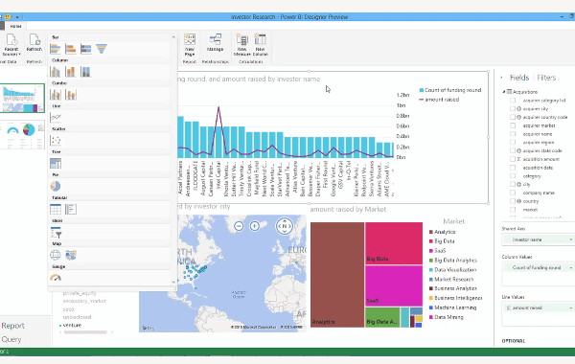Image resolution: width=575 pixels, height=364 pixels.
Task: Switch to the Report view
Action: [x=12, y=326]
